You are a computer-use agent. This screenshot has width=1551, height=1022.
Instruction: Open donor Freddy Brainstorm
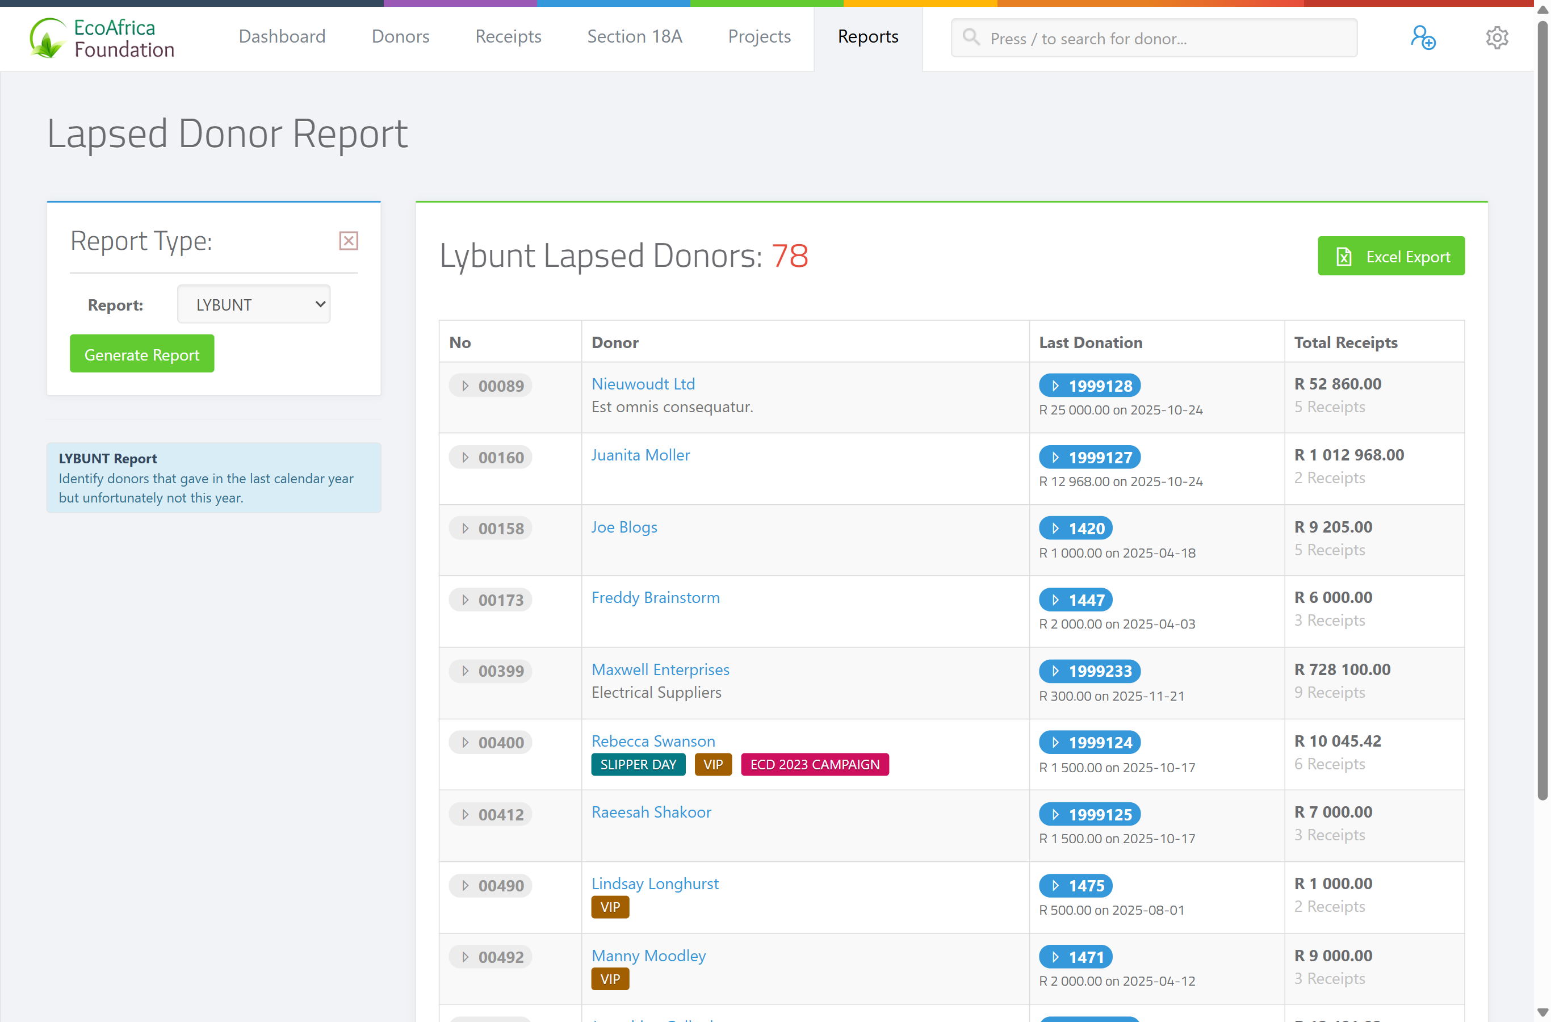[x=656, y=597]
